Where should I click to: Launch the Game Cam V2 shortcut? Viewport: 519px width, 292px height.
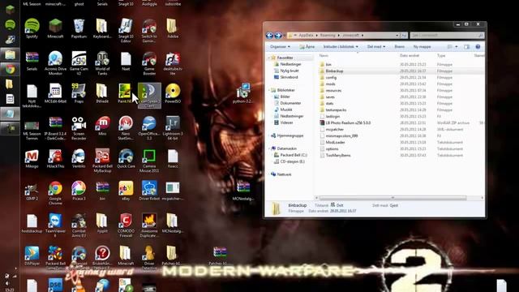pos(79,63)
